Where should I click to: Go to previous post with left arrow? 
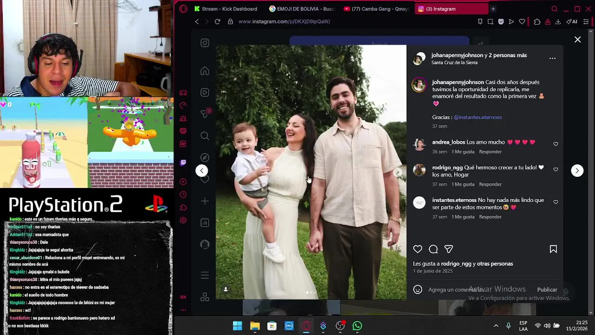coord(202,171)
